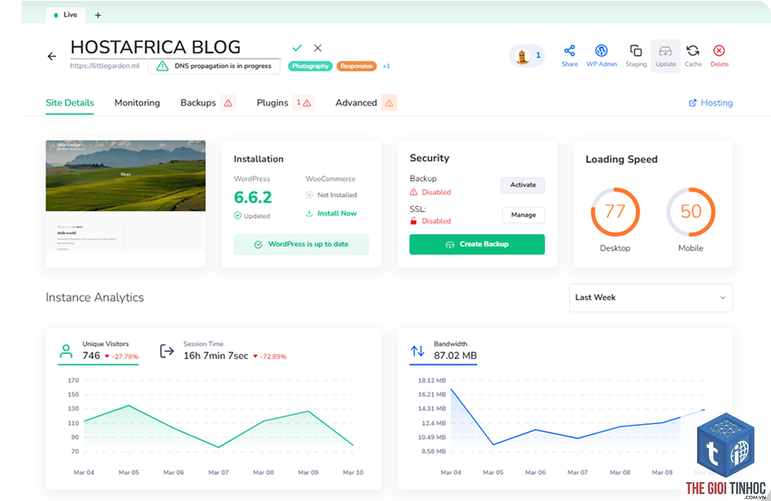Click the Bandwidth arrows icon

(x=418, y=351)
